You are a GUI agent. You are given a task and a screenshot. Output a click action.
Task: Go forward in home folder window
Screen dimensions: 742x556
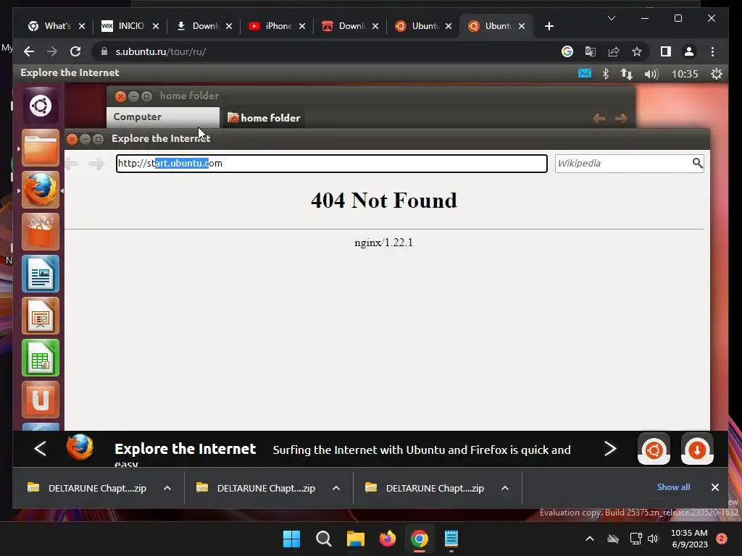click(x=621, y=118)
